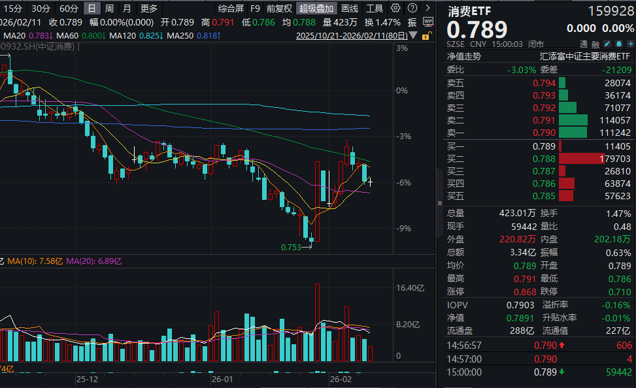Click the 通 connect badge
The width and height of the screenshot is (636, 388).
click(x=584, y=44)
